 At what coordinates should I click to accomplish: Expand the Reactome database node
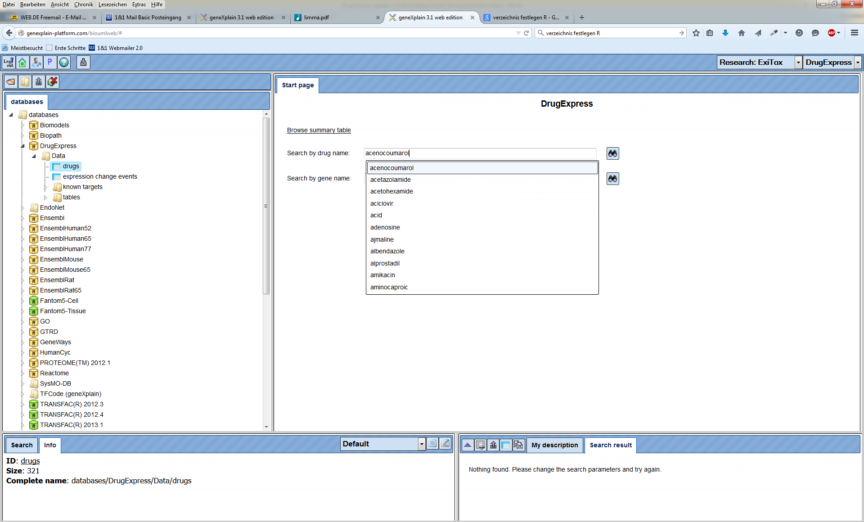tap(22, 373)
